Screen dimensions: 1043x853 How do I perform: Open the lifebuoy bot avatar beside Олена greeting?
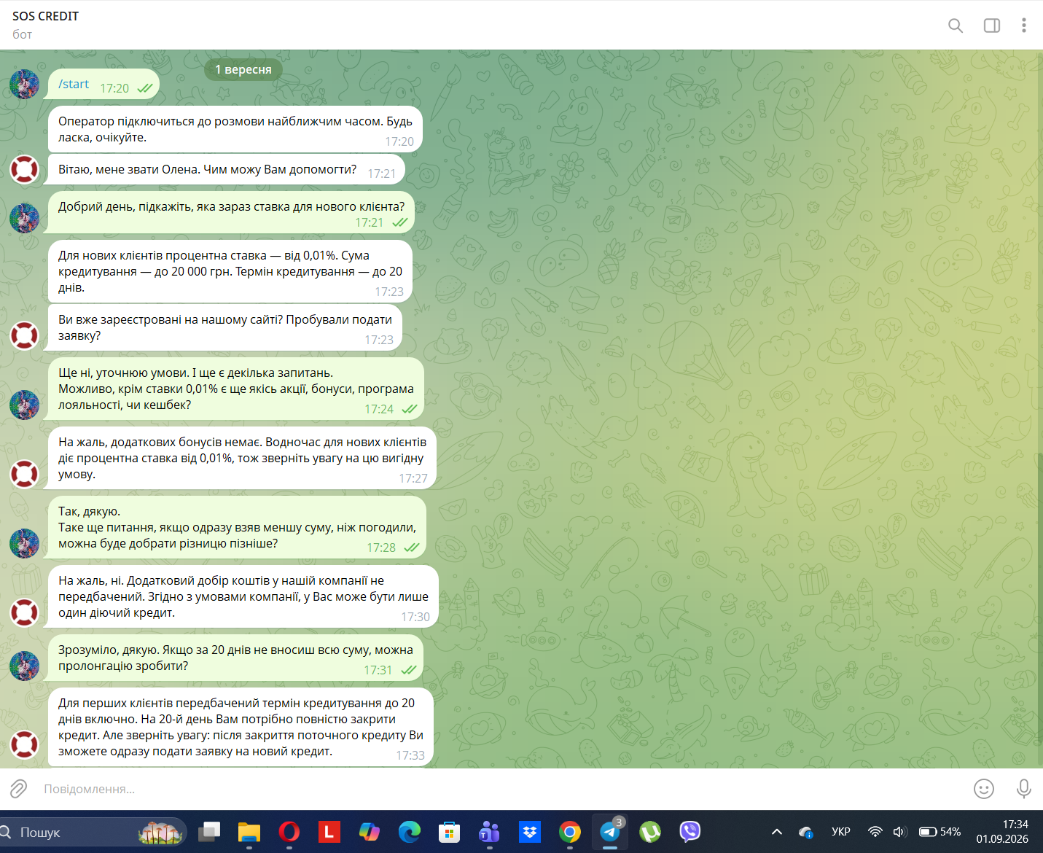pyautogui.click(x=24, y=169)
